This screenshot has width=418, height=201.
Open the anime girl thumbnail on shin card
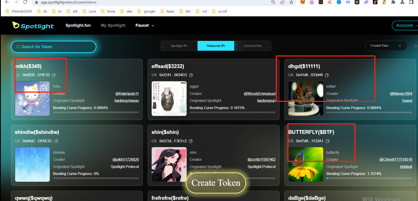coord(169,165)
